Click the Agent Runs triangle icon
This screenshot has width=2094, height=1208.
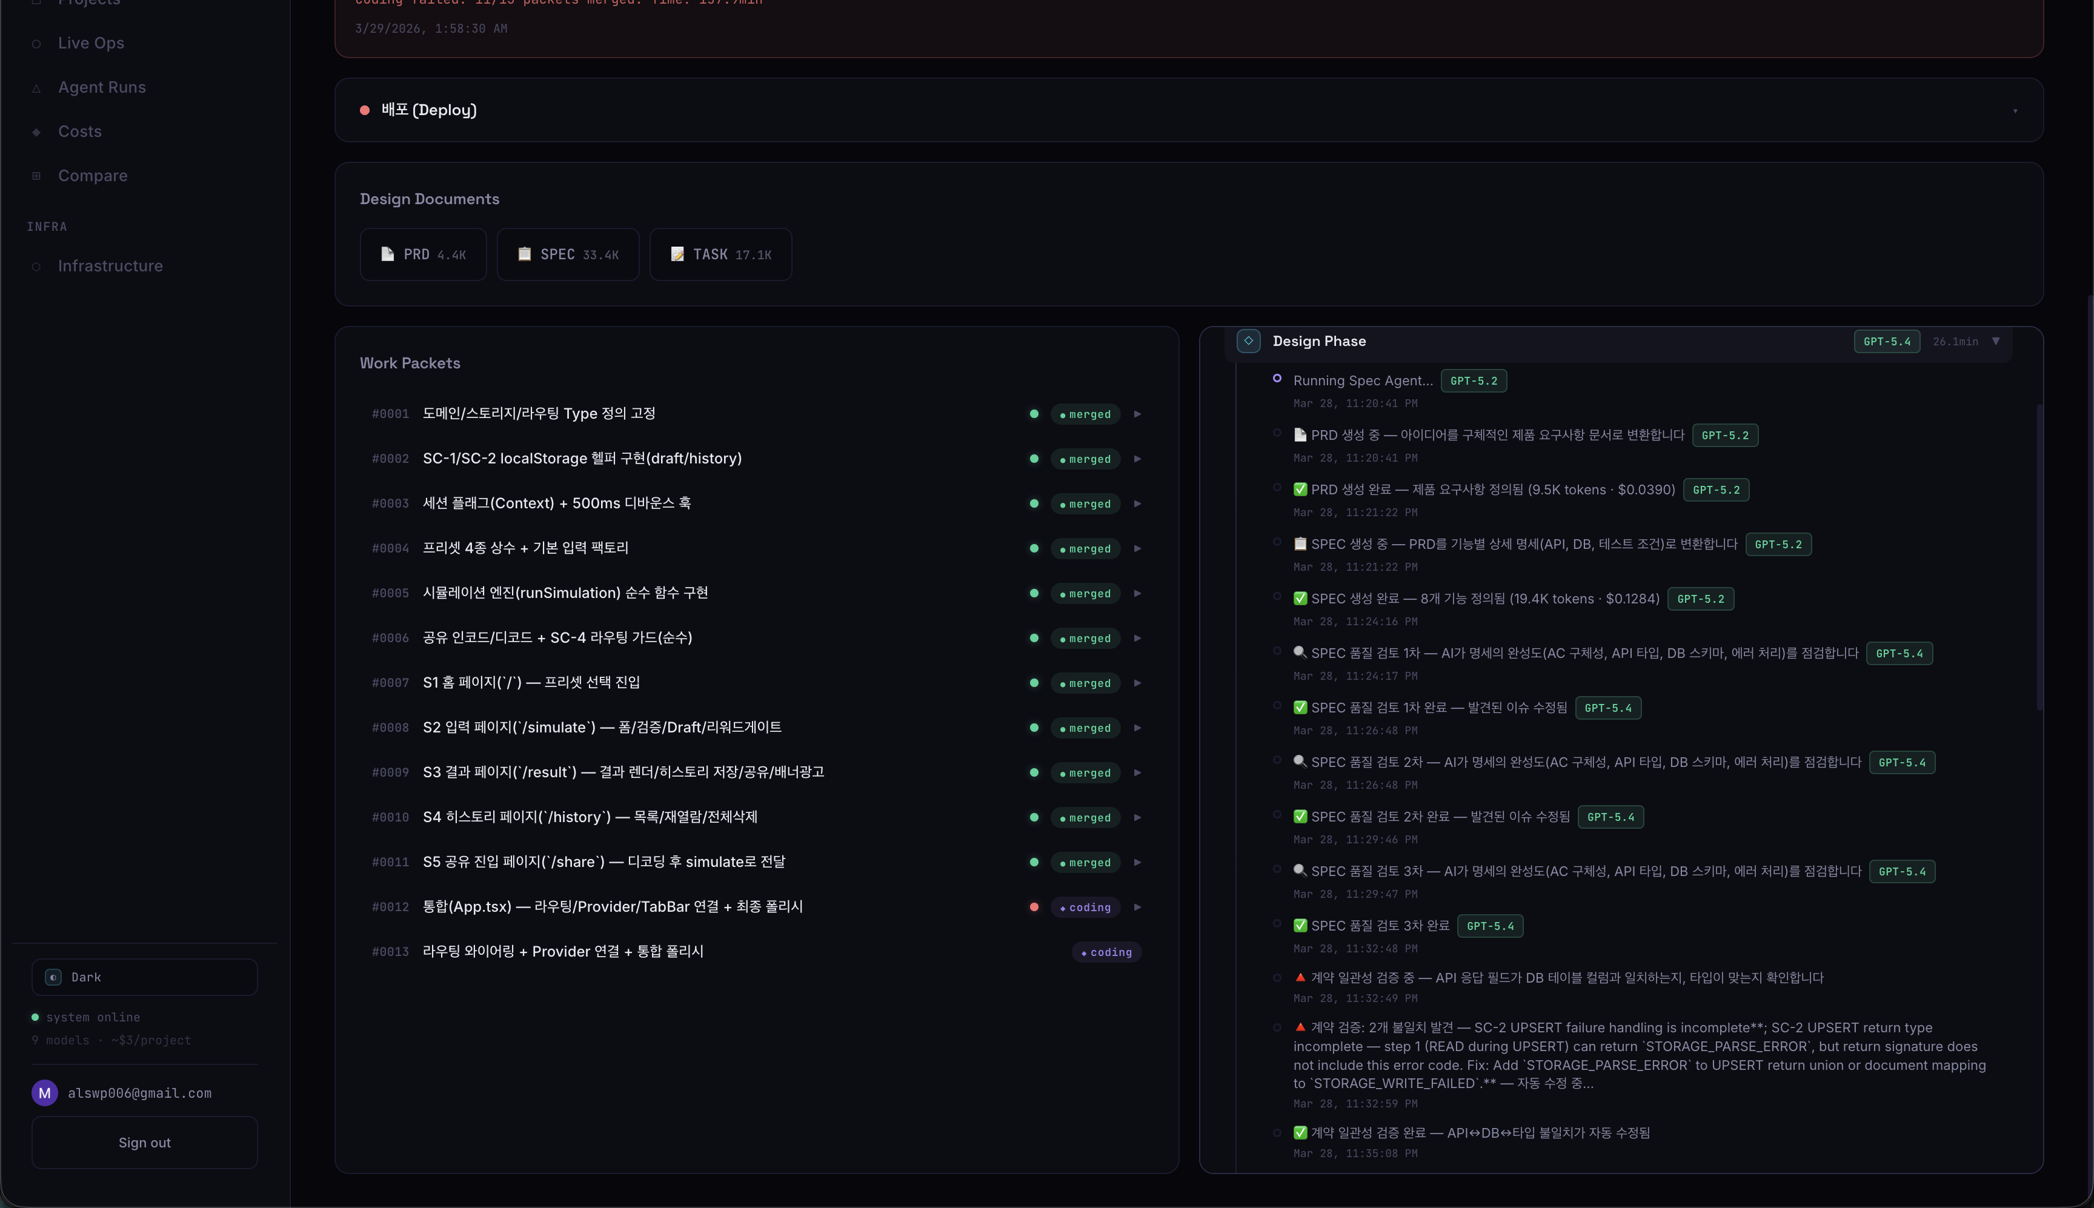[36, 88]
